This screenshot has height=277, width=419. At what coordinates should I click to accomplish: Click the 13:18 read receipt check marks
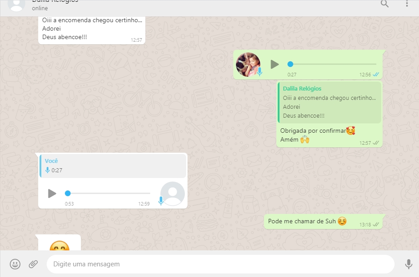(x=376, y=225)
